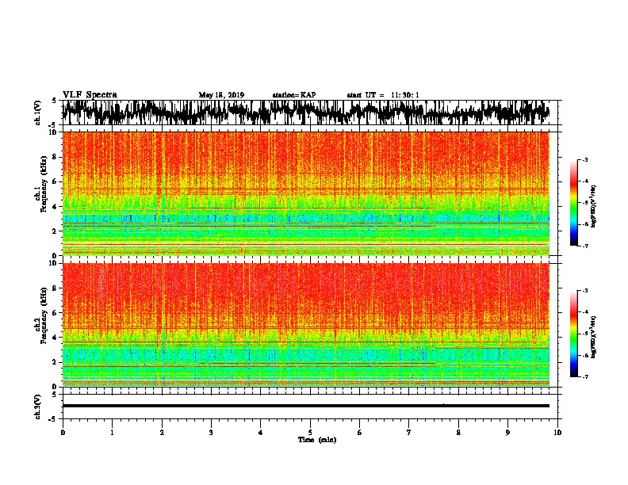Click the ch.1(V) waveform strip
This screenshot has height=485, width=628.
pyautogui.click(x=306, y=113)
